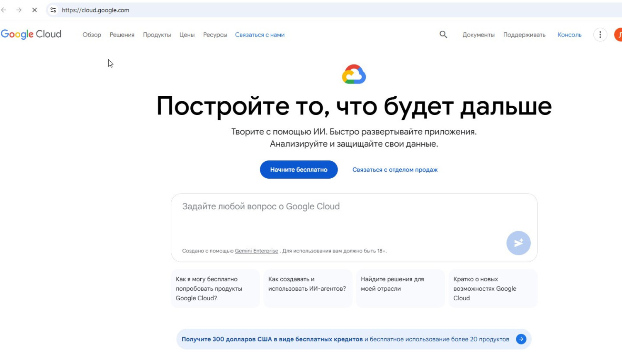The width and height of the screenshot is (622, 359).
Task: Expand the Продукты navigation menu
Action: point(157,35)
